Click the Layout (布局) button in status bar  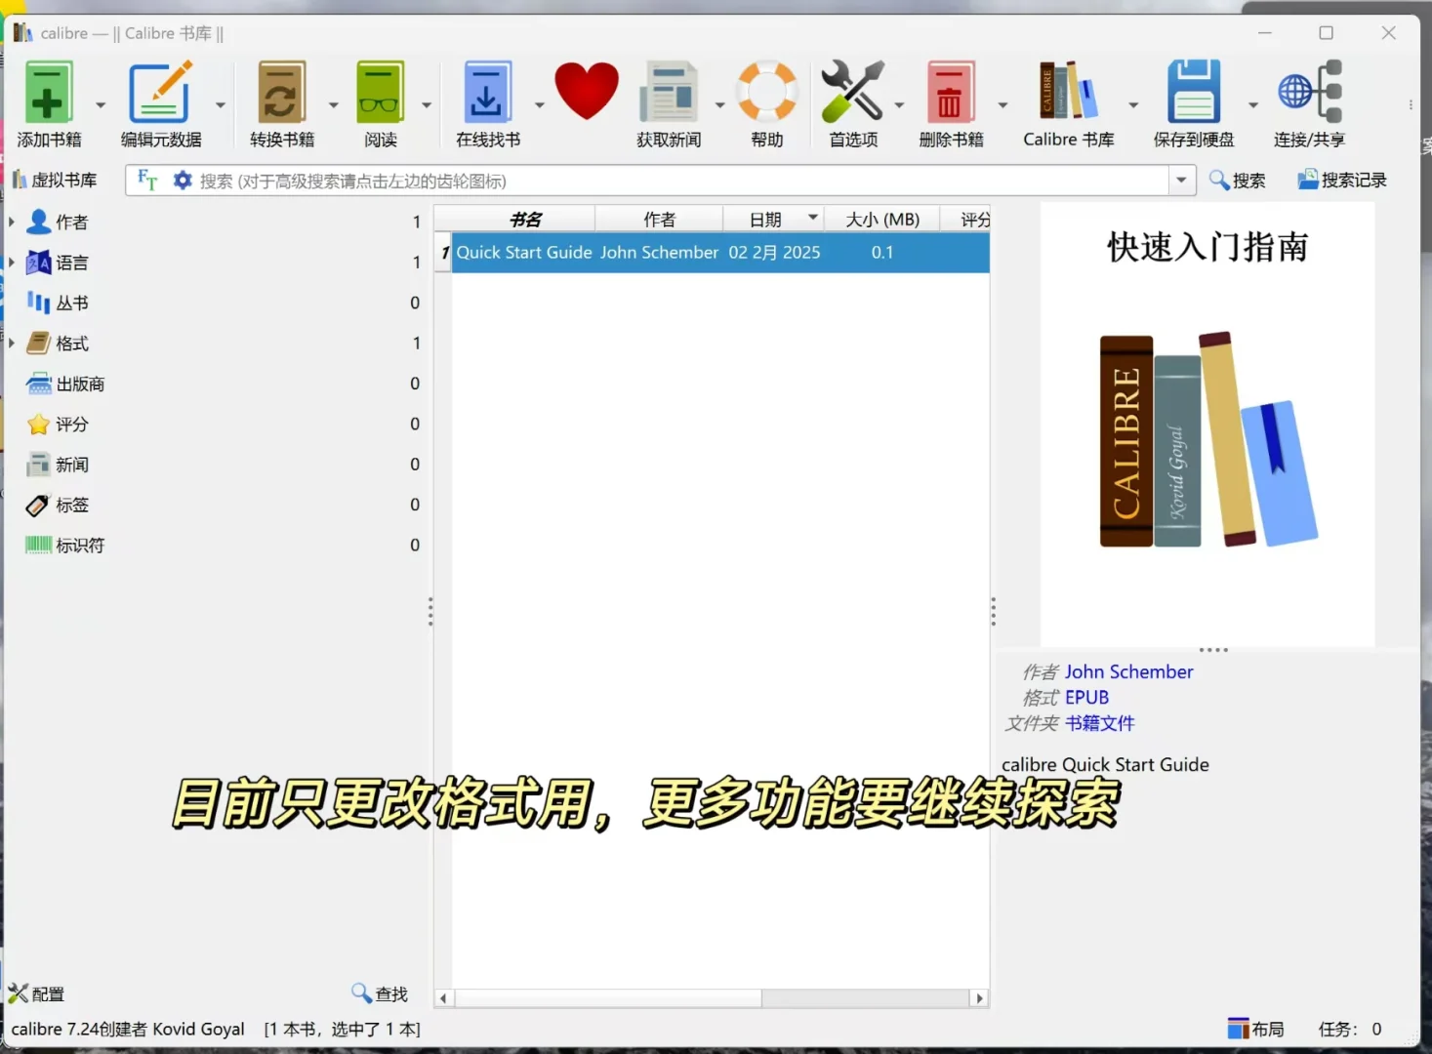coord(1256,1029)
